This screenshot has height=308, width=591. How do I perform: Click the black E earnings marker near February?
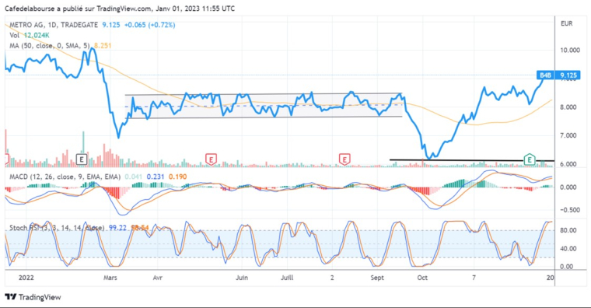82,159
